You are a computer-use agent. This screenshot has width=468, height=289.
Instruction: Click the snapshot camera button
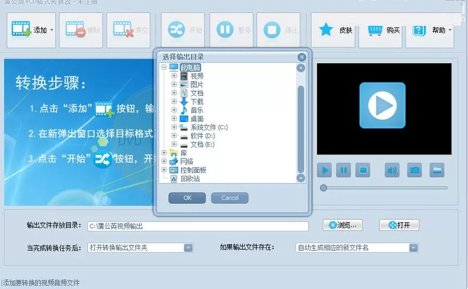tap(415, 170)
